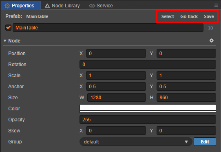The height and width of the screenshot is (152, 221).
Task: Click the Position property label
Action: tap(17, 54)
